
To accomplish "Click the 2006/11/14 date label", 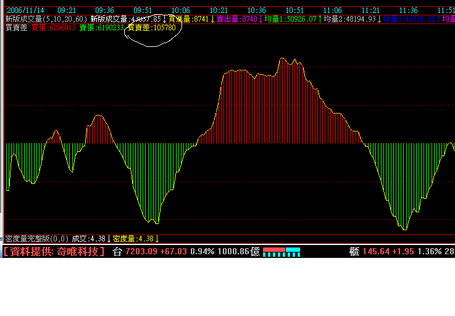I will click(25, 10).
